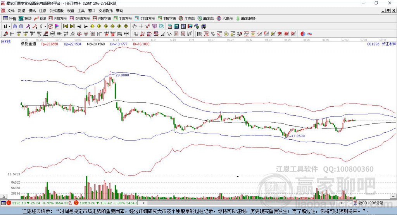Open the P数字表 tool
The width and height of the screenshot is (397, 215).
click(x=102, y=19)
